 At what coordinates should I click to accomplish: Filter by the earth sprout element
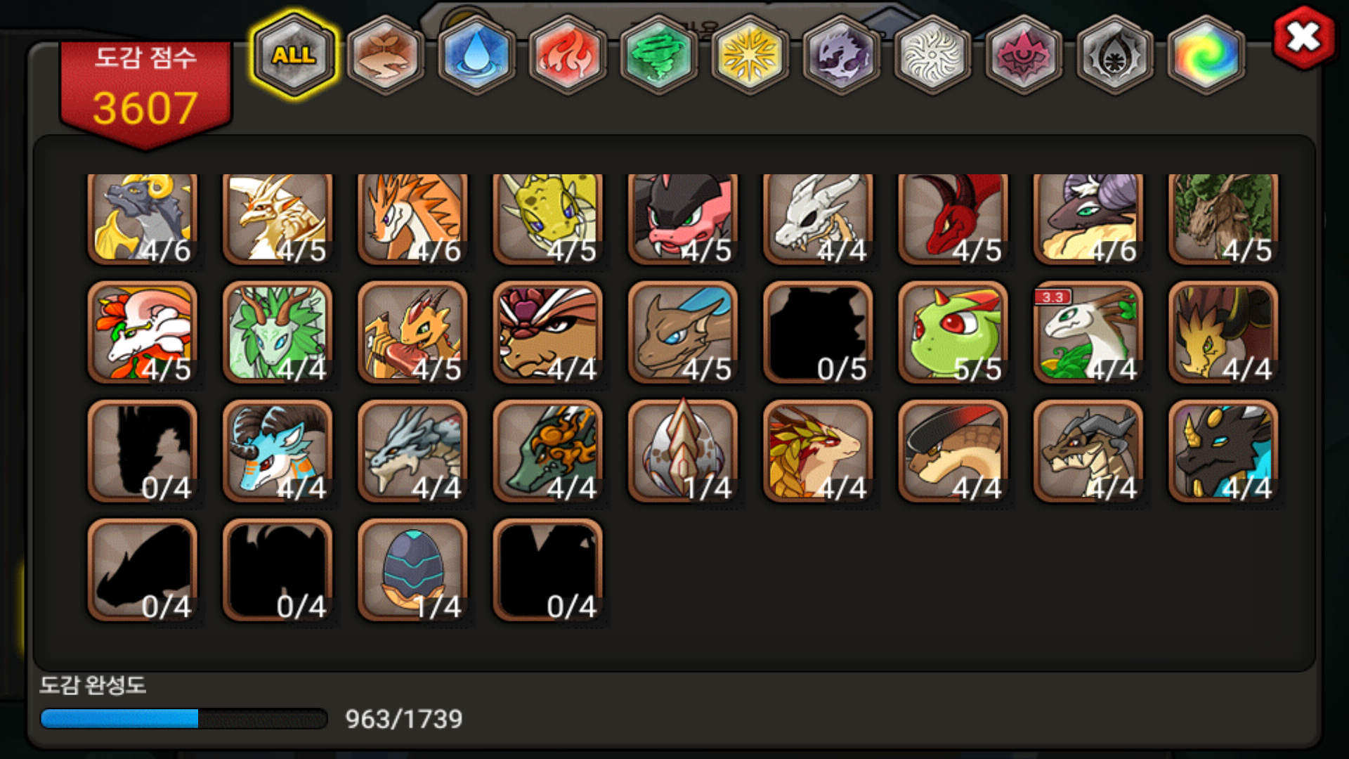[385, 55]
